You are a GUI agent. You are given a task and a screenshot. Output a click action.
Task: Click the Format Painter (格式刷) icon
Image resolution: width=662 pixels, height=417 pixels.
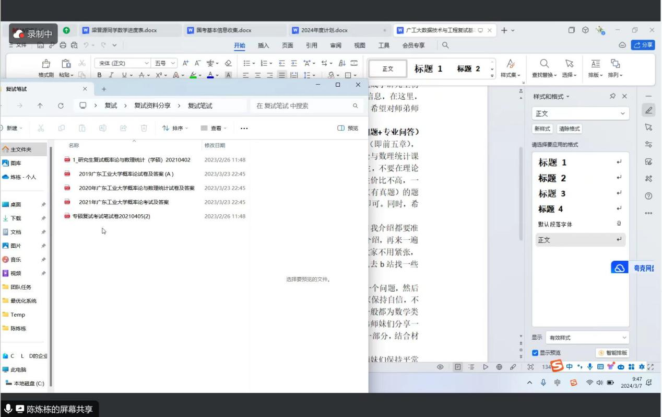pyautogui.click(x=45, y=67)
